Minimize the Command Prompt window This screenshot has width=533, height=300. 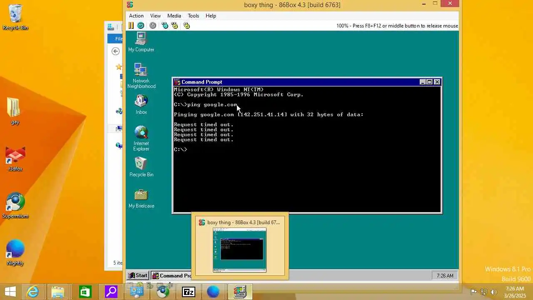(423, 82)
